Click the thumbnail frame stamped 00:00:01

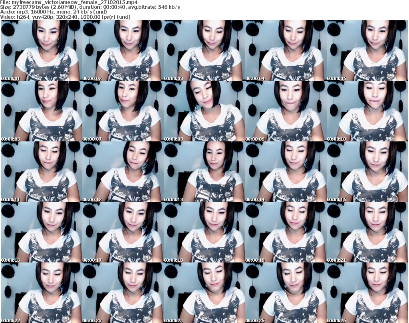[41, 51]
